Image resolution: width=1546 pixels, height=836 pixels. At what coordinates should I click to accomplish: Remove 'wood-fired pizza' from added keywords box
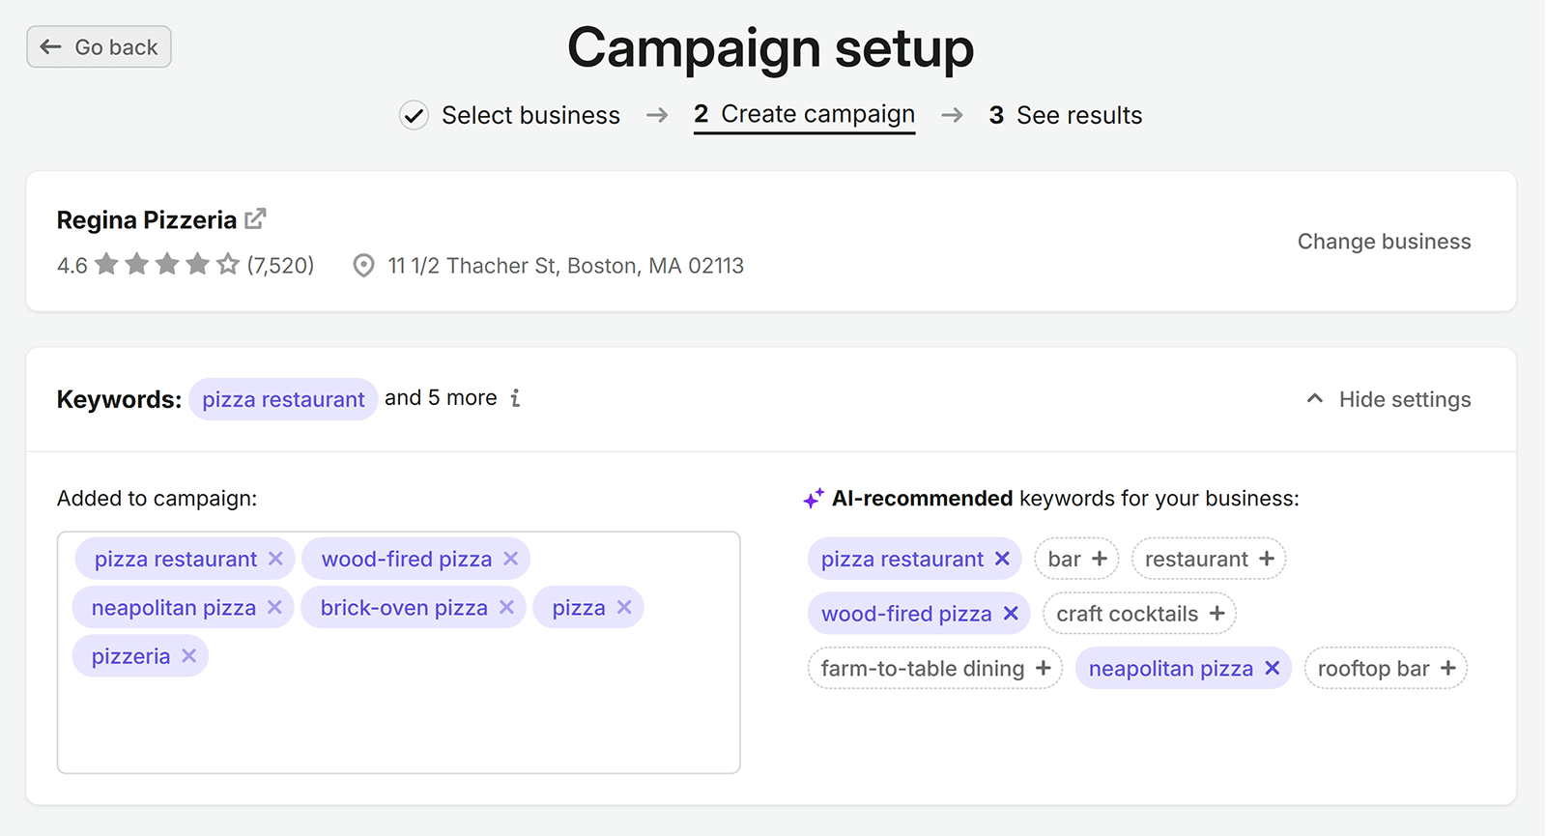[511, 559]
